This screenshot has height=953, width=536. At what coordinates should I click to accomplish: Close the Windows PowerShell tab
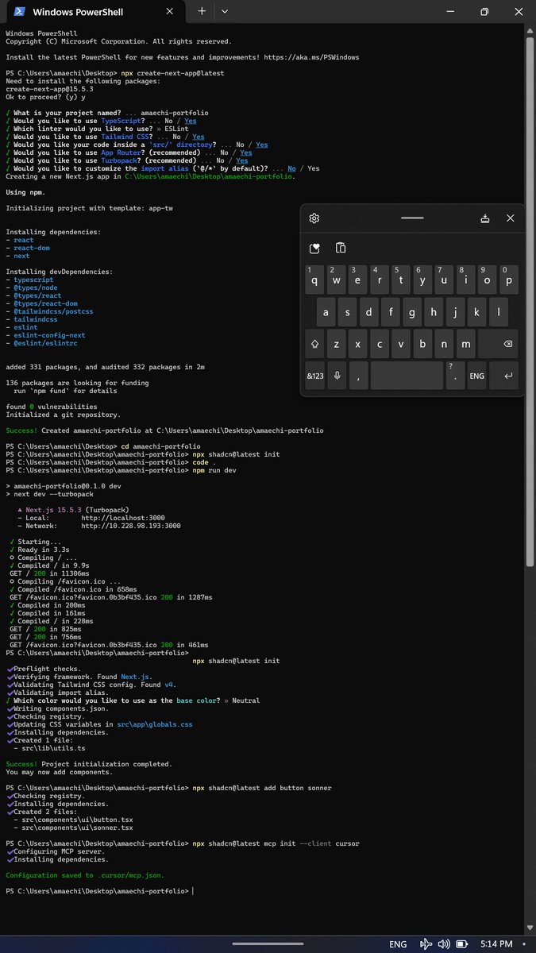(x=171, y=12)
